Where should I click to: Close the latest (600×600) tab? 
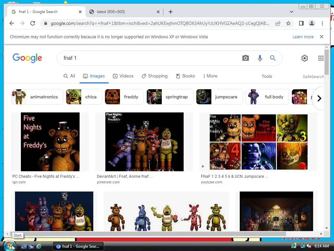(158, 12)
